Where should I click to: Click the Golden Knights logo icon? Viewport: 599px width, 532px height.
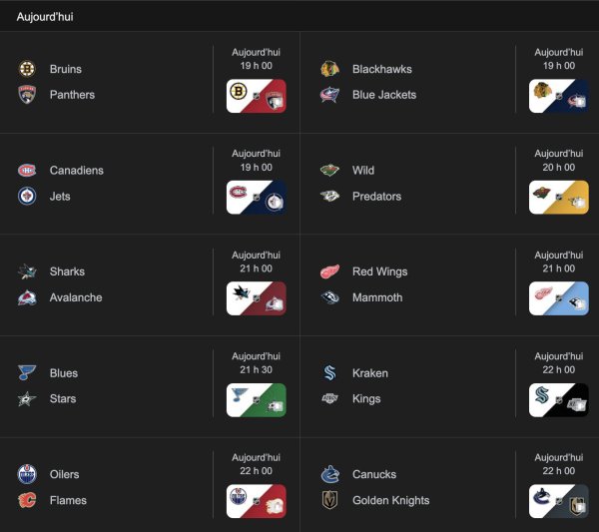tap(329, 500)
